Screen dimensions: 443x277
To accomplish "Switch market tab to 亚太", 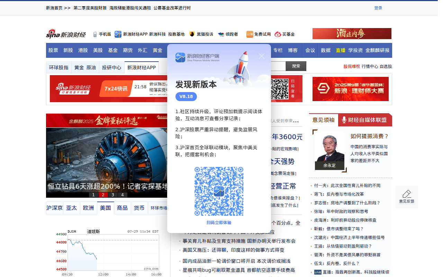I will click(x=71, y=208).
